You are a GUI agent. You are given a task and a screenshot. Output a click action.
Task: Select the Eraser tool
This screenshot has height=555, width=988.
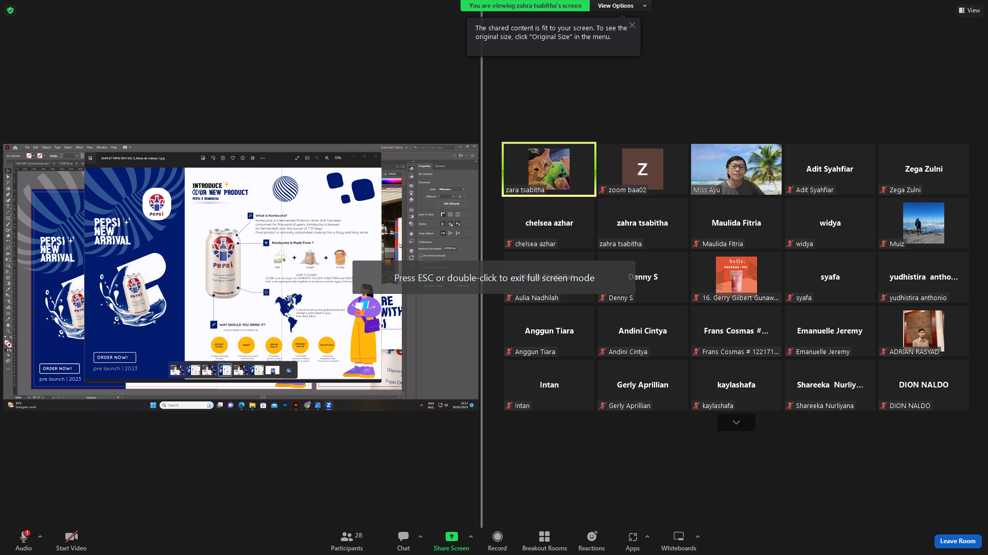[8, 236]
